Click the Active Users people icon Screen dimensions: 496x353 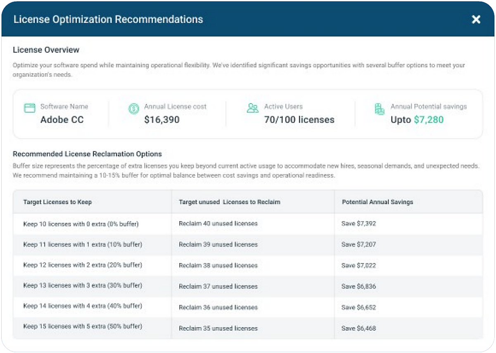[x=252, y=108]
